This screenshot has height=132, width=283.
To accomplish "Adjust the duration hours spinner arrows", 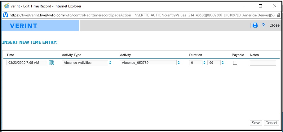I will [204, 63].
